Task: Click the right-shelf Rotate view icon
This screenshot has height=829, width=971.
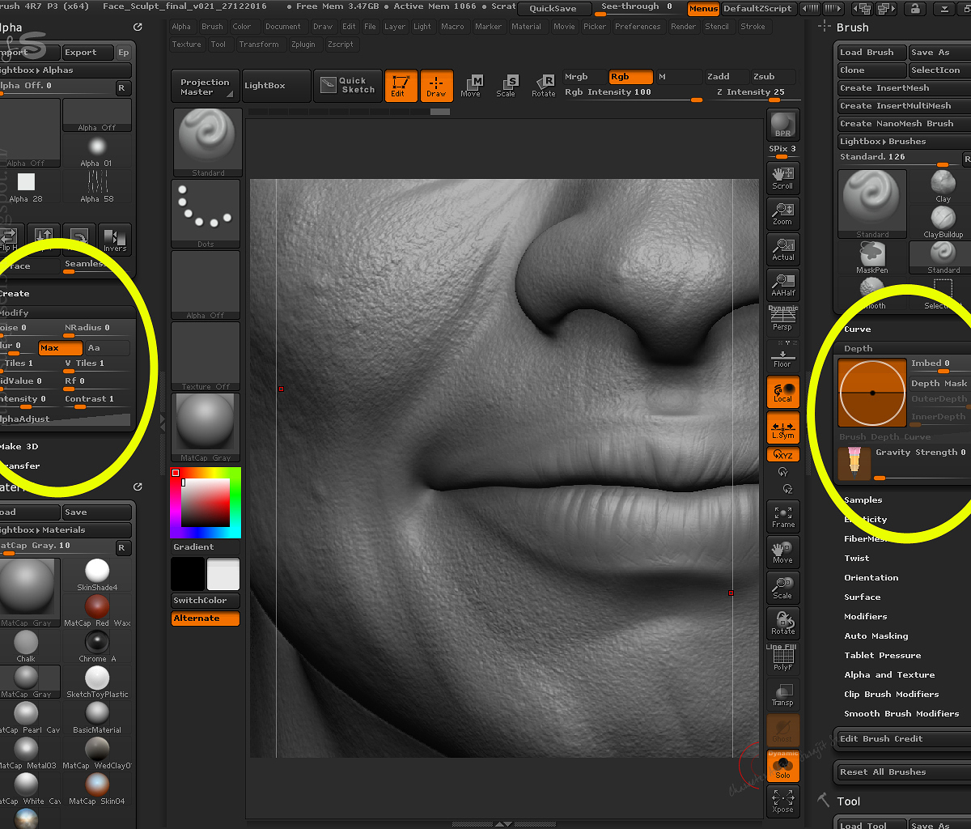Action: coord(782,622)
